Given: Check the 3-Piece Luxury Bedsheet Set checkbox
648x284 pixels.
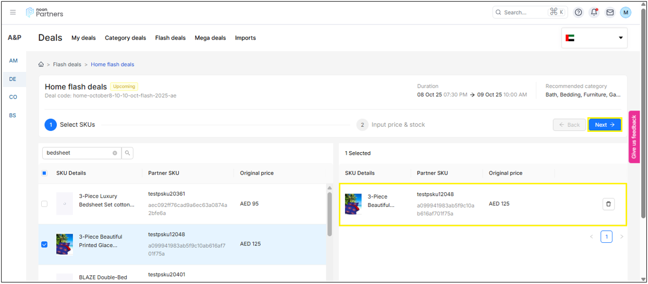Looking at the screenshot, I should tap(44, 204).
